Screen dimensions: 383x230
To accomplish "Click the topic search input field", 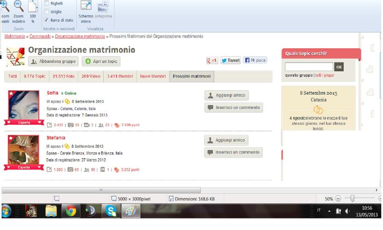I will pos(309,67).
